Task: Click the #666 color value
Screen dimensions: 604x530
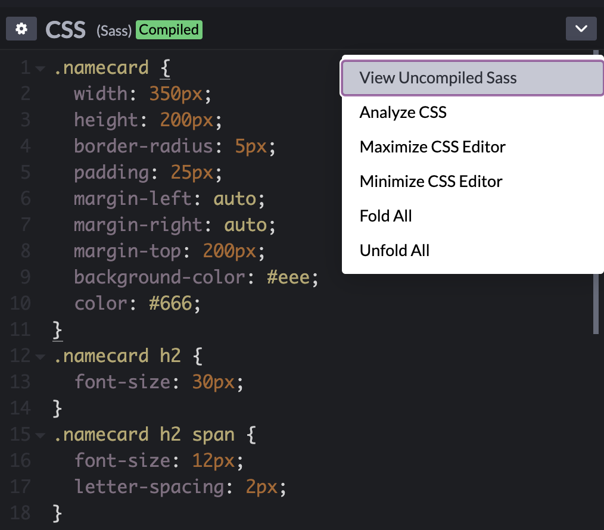Action: point(170,304)
